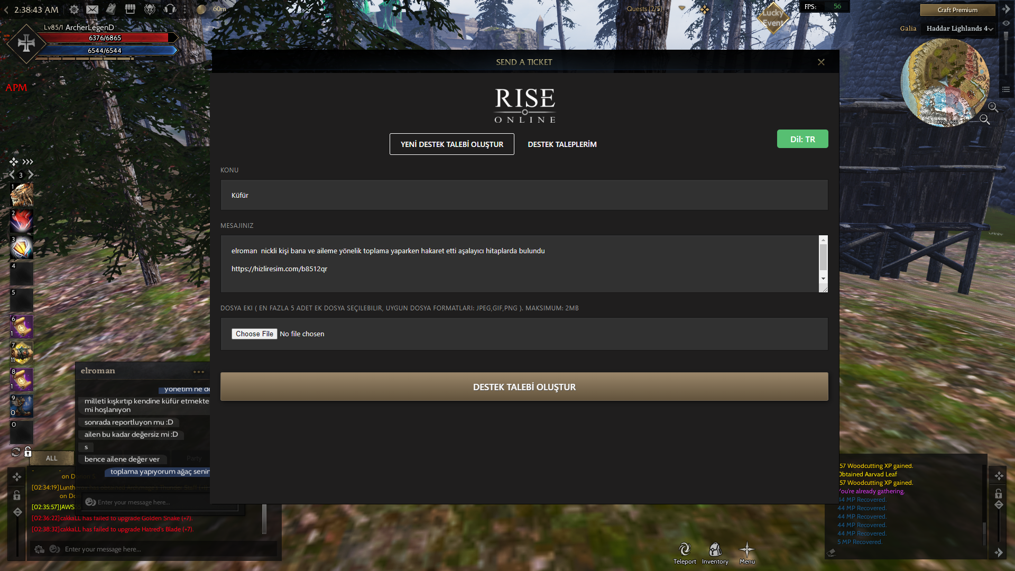Toggle the chat window lock
1015x571 pixels.
pyautogui.click(x=17, y=495)
